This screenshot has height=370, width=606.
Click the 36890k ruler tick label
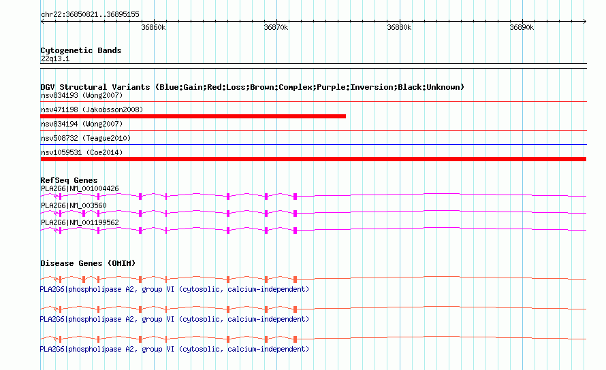pyautogui.click(x=522, y=27)
